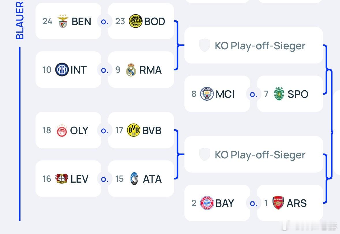Select the Manchester City badge
Screen dimensions: 340x234
pos(207,94)
